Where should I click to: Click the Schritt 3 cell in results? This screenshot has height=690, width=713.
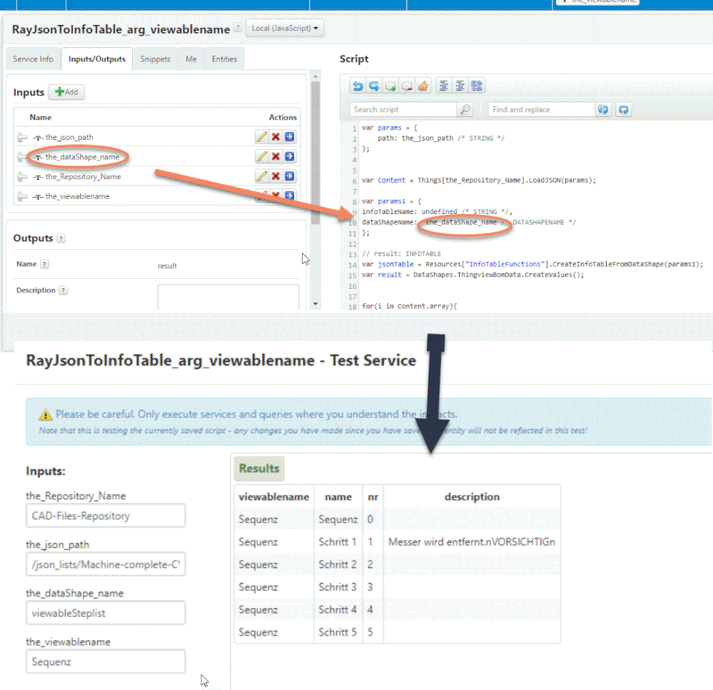[338, 587]
